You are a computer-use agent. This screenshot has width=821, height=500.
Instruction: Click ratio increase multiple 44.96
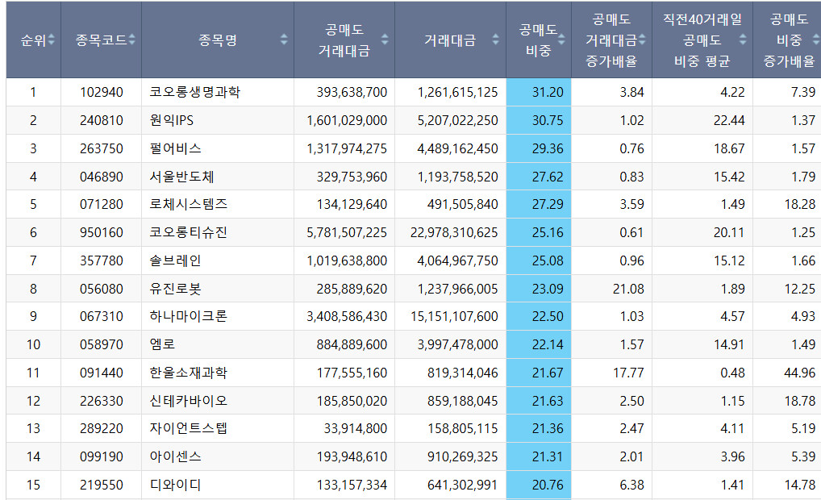tap(799, 373)
